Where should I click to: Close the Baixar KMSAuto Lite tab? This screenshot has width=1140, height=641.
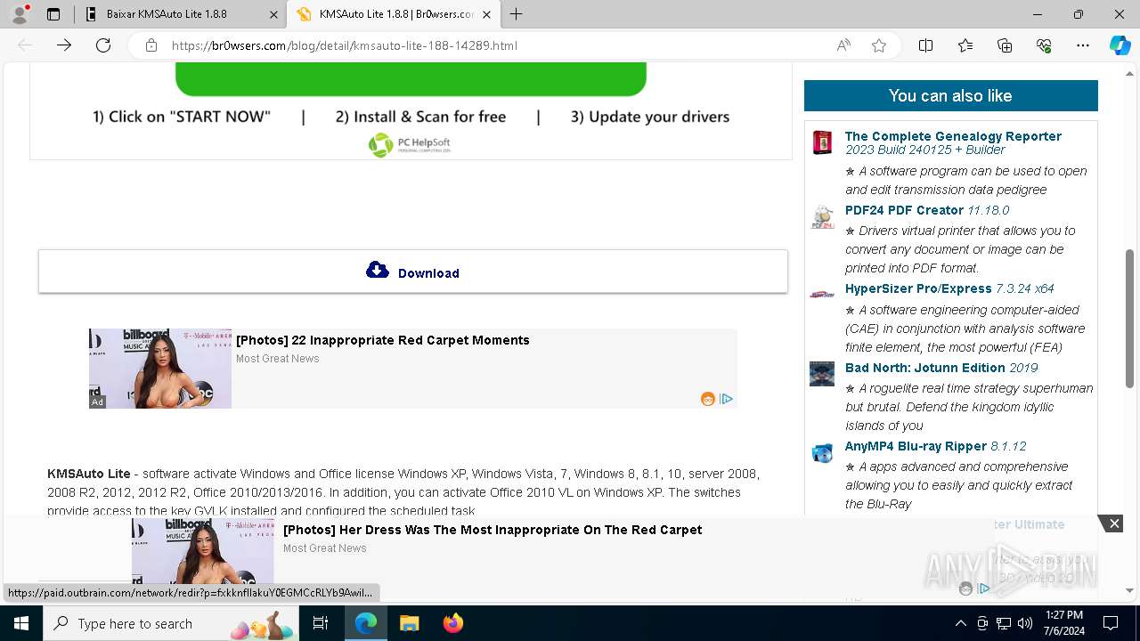pyautogui.click(x=273, y=14)
